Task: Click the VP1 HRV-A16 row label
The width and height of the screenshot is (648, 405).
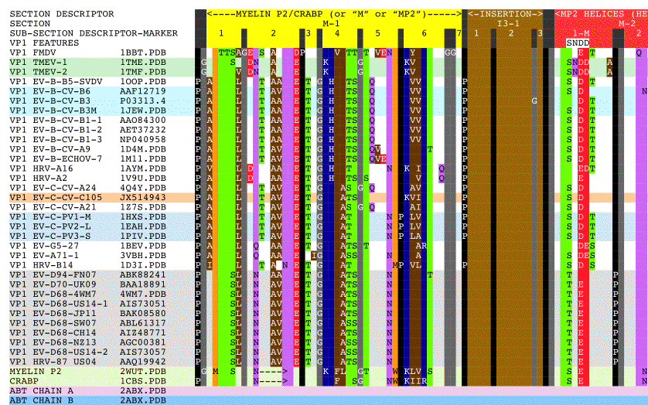Action: (x=41, y=168)
